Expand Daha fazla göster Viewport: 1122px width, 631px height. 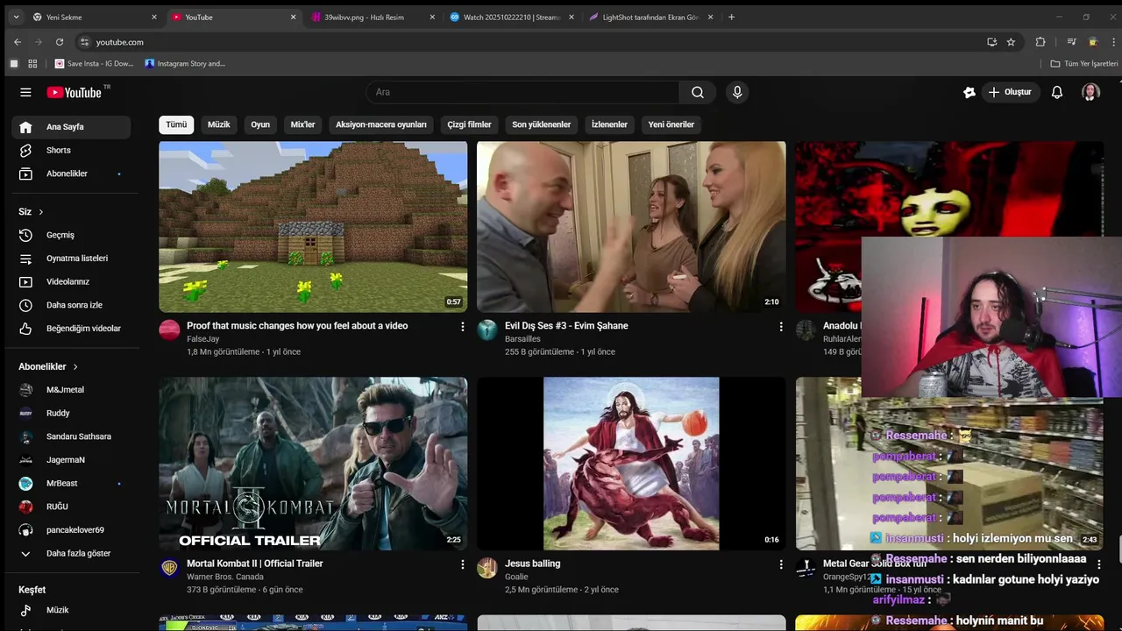71,554
